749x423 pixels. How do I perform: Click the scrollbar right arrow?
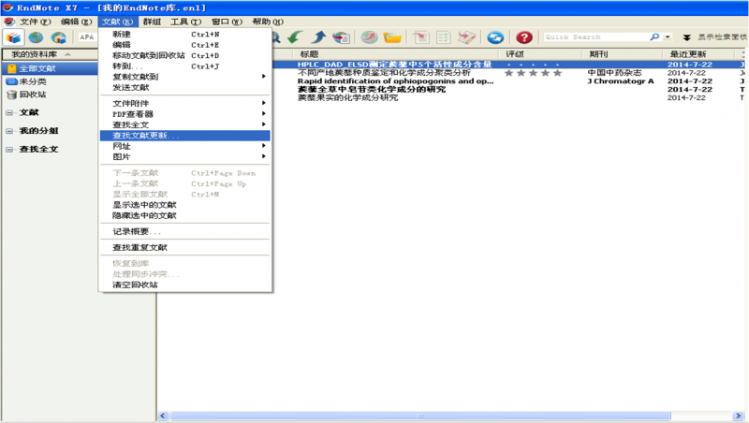pyautogui.click(x=738, y=416)
